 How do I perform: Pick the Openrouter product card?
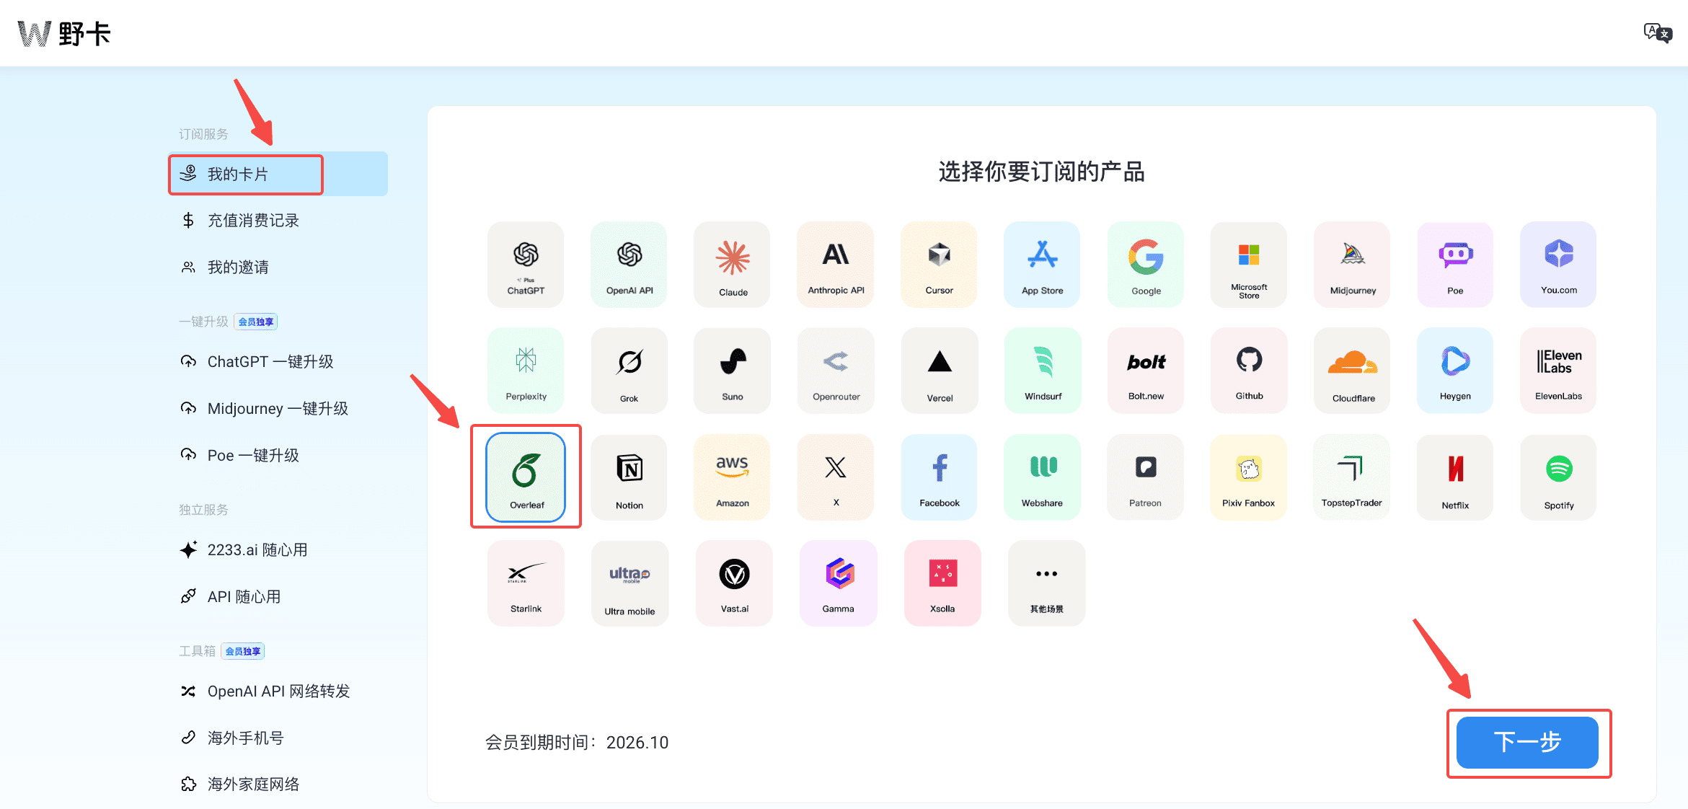click(x=836, y=371)
